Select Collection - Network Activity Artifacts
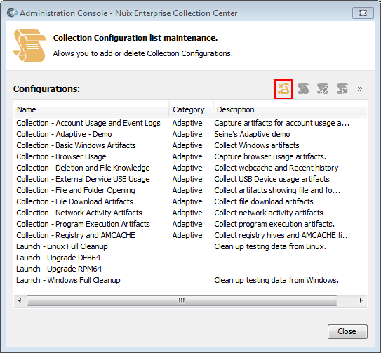Viewport: 381px width, 353px height. coord(191,213)
